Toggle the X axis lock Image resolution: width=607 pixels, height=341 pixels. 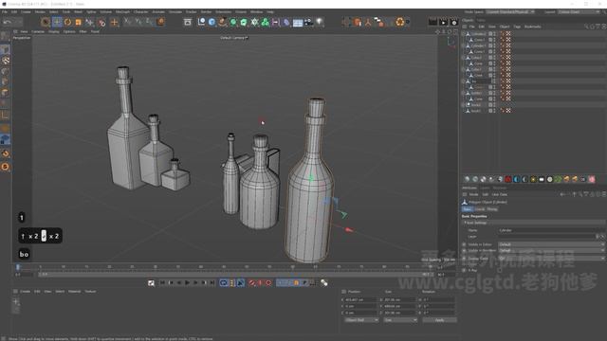(127, 22)
